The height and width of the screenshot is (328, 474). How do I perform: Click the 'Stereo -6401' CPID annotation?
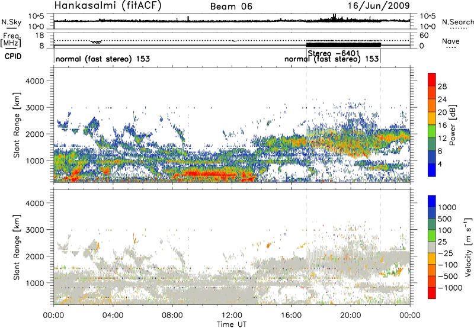click(334, 53)
